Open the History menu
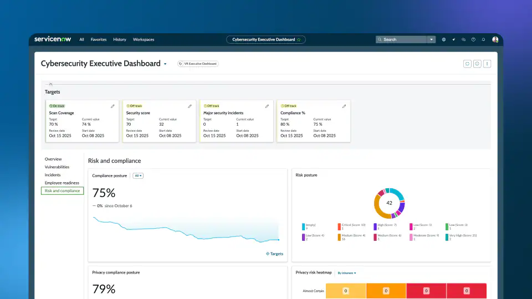Screen dimensions: 532x299 (x=120, y=40)
